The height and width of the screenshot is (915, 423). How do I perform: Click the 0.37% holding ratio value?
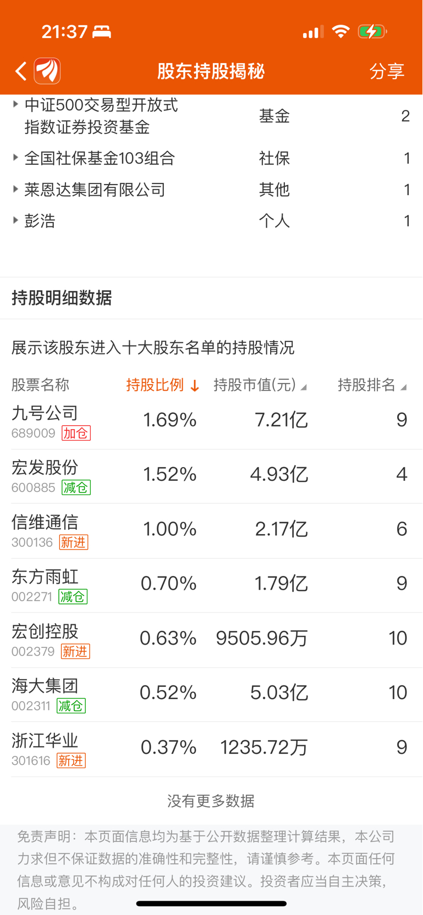(168, 747)
